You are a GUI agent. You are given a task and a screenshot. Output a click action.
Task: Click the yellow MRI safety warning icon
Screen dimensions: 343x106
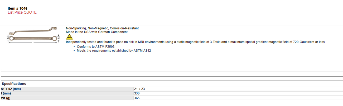[x=69, y=37]
